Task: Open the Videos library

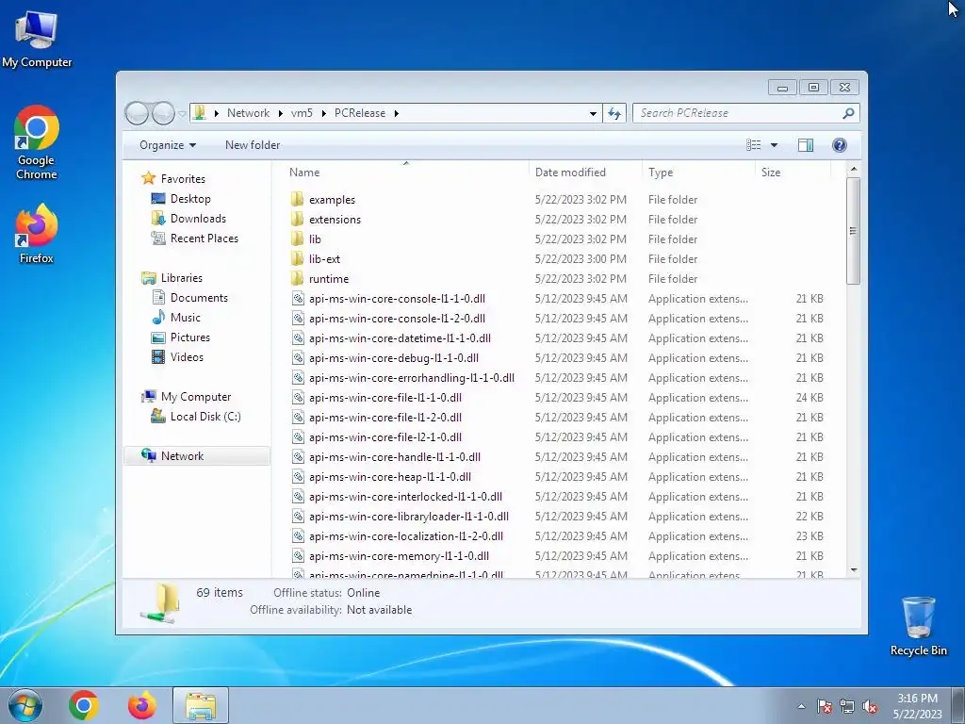Action: pos(177,357)
